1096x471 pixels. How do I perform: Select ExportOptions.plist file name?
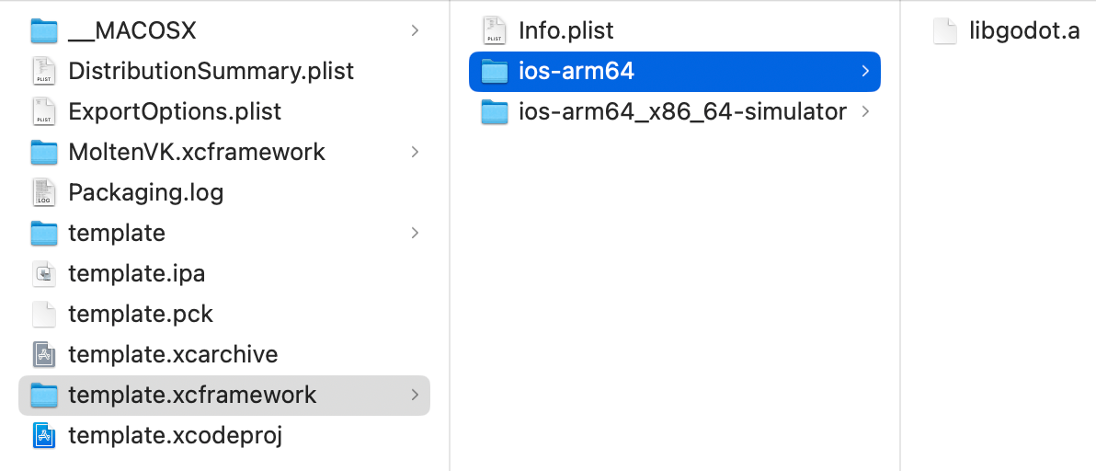175,112
